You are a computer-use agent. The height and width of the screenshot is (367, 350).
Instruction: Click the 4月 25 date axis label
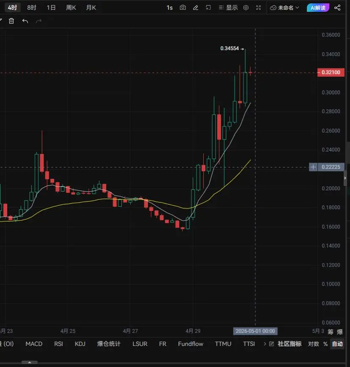point(68,331)
